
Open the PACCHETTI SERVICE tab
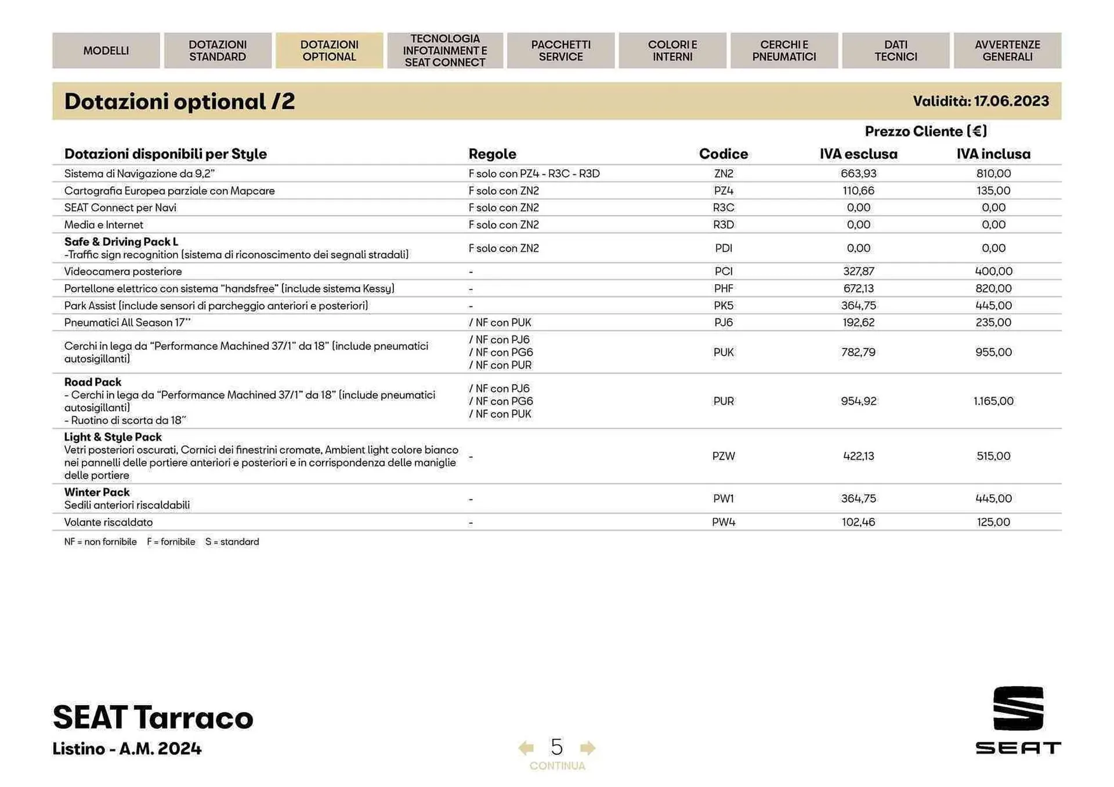[x=561, y=50]
